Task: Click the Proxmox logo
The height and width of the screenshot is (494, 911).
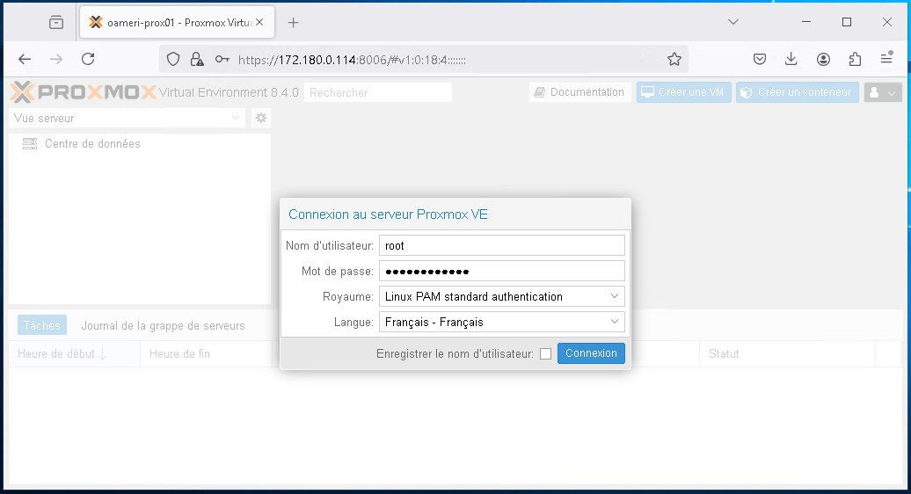Action: click(83, 92)
